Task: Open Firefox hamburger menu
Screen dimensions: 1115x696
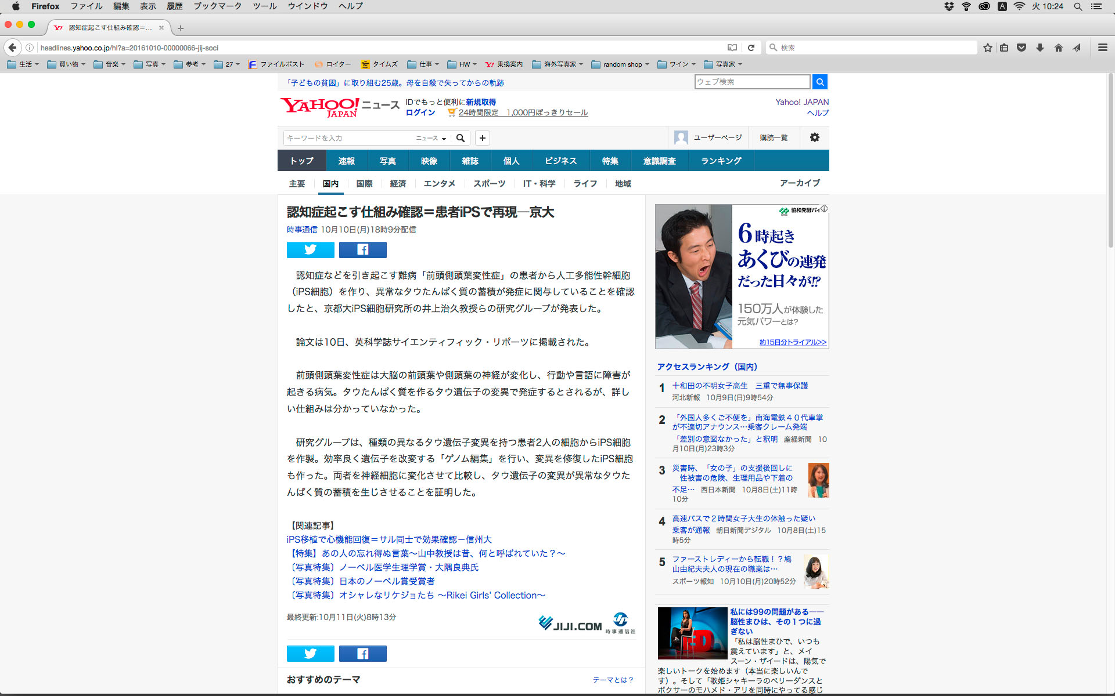Action: pos(1102,48)
